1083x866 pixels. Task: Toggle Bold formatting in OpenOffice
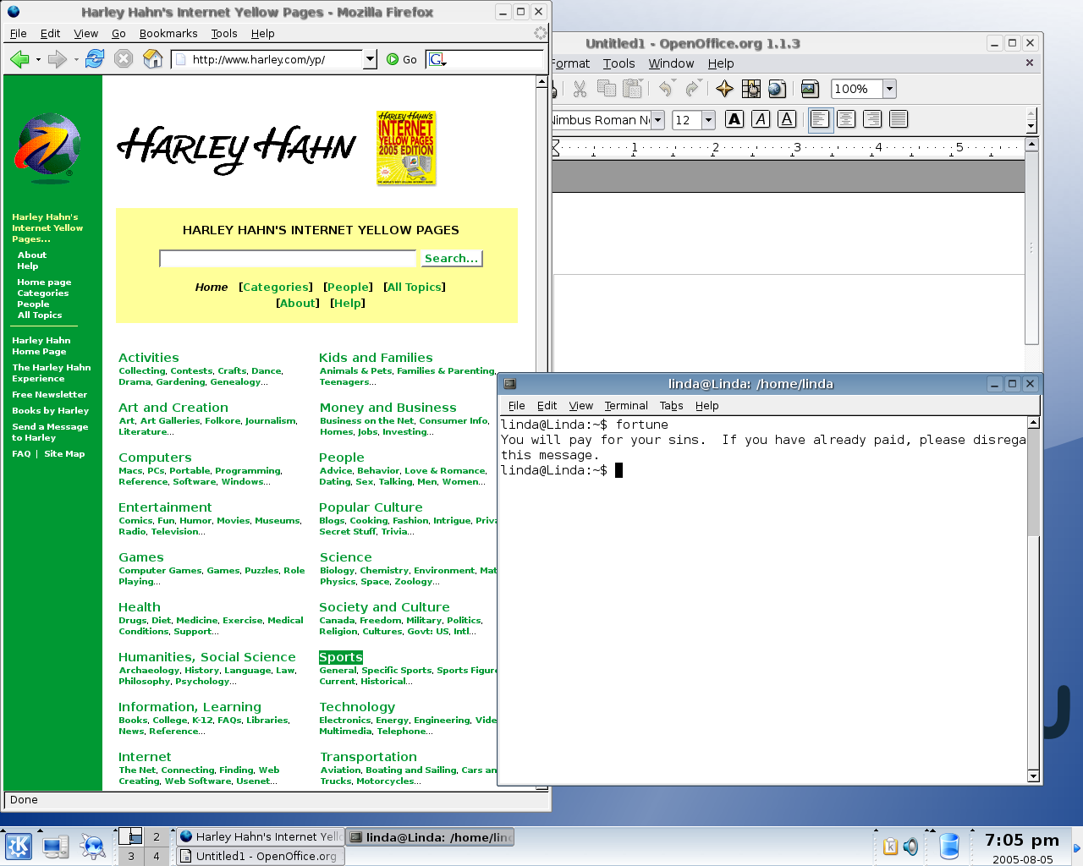click(x=734, y=119)
